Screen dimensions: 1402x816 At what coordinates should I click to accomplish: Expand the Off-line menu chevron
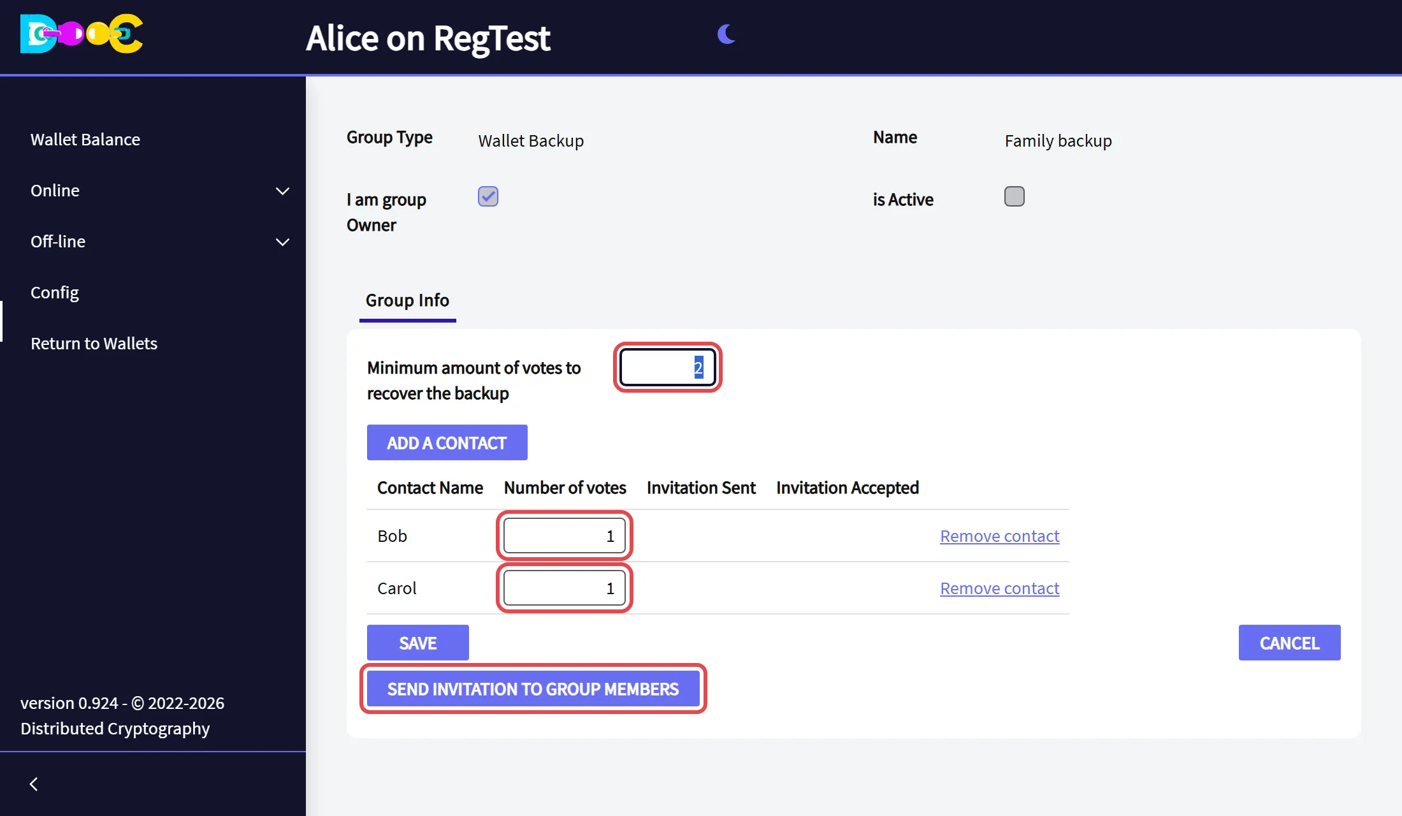[282, 242]
